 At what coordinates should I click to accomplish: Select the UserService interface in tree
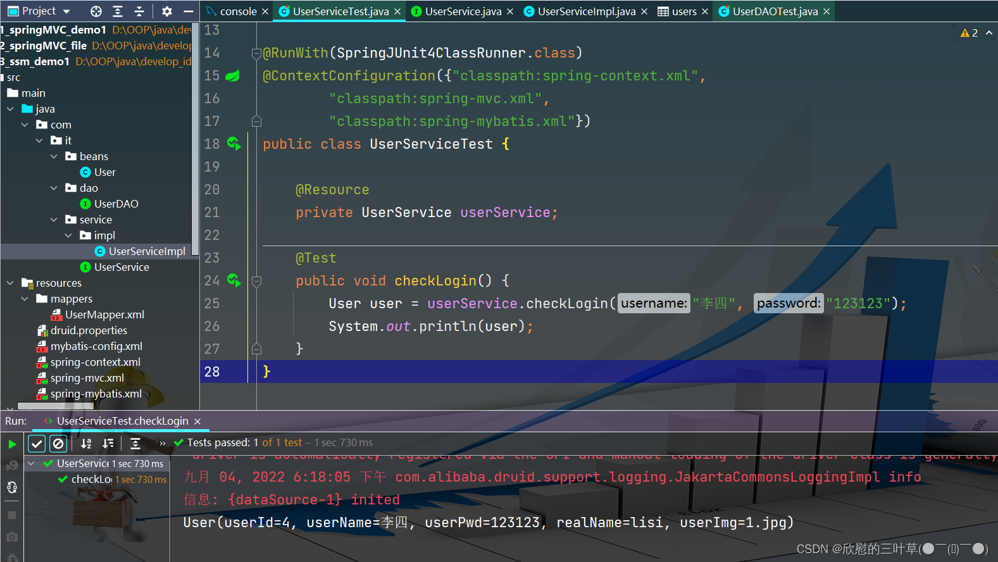[x=115, y=267]
